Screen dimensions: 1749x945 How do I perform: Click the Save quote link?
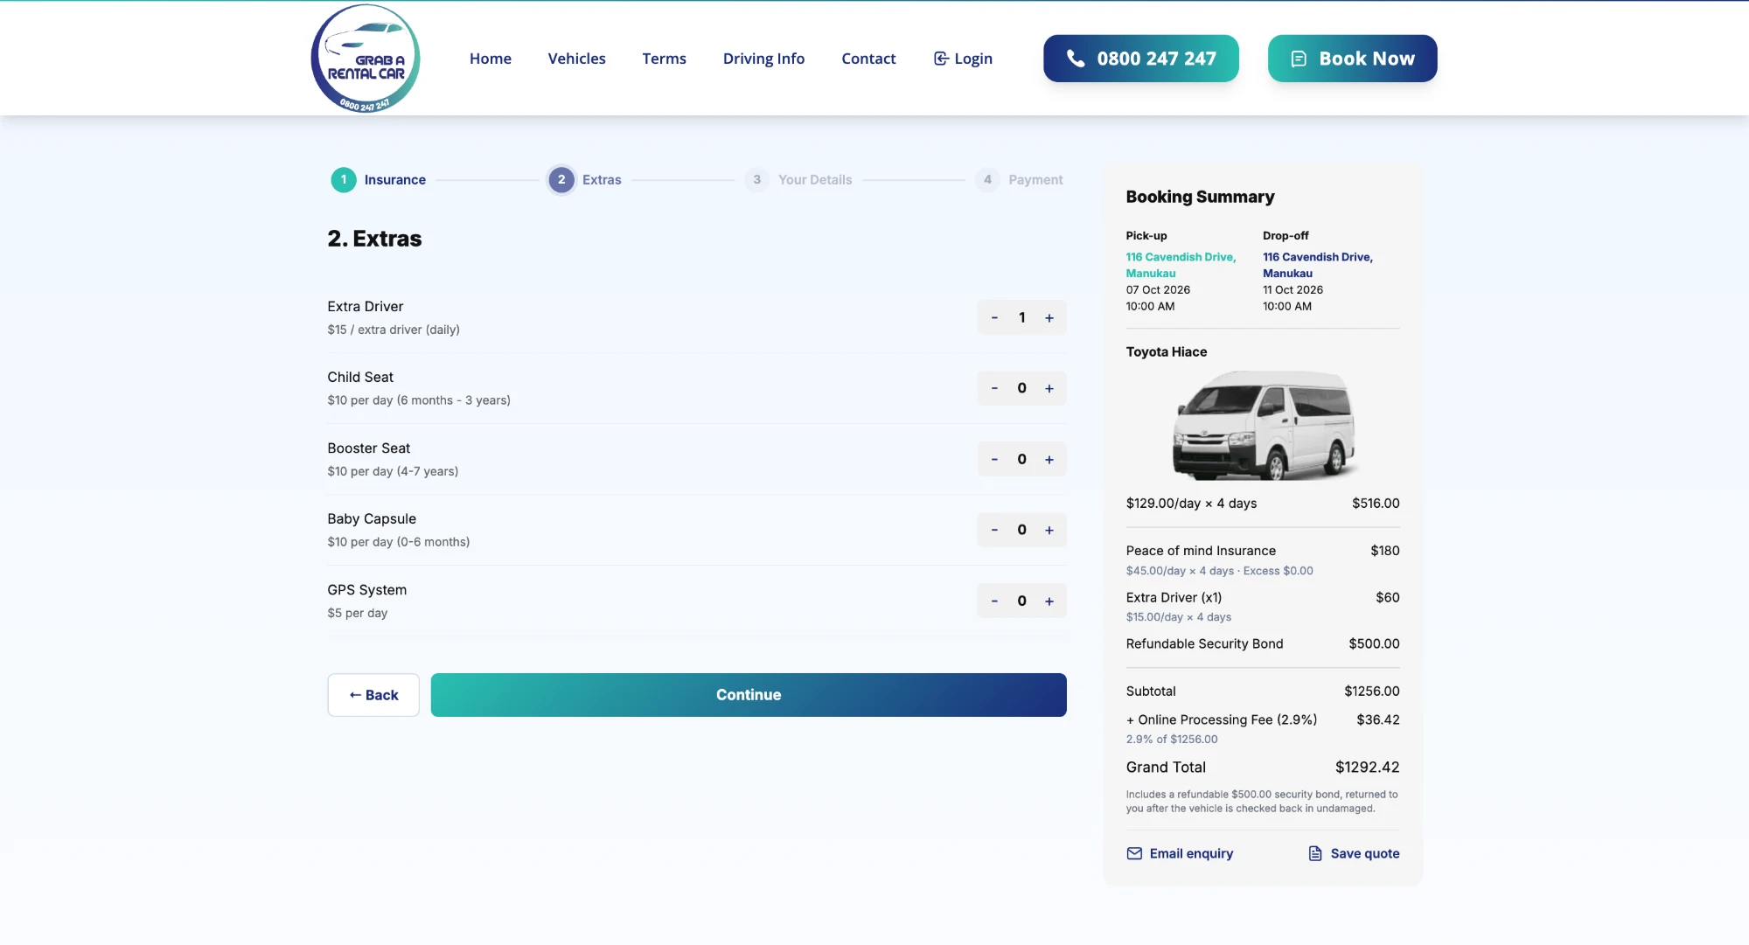[1354, 853]
